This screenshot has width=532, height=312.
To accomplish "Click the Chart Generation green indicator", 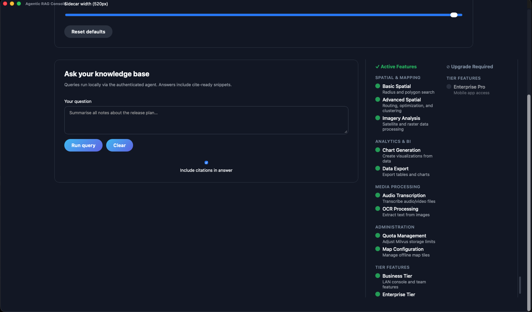I will click(x=378, y=150).
